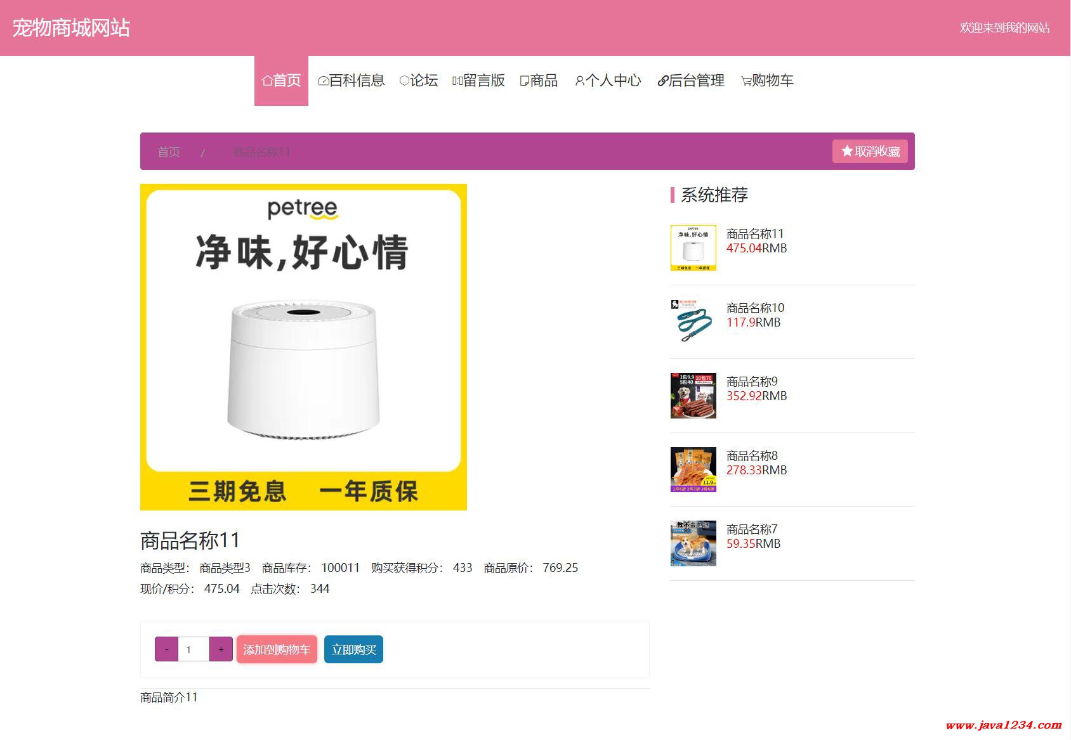Click the 商品简介11 description text
The height and width of the screenshot is (740, 1071).
point(169,697)
